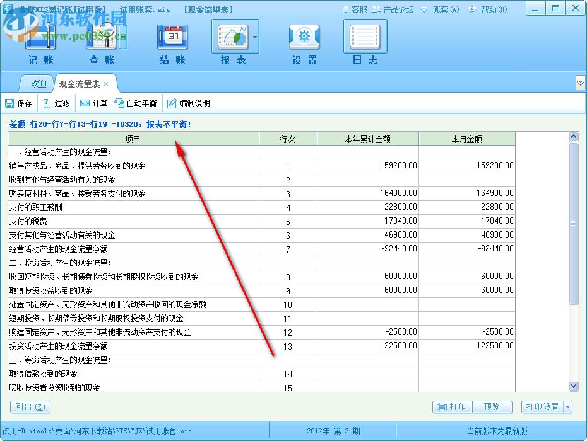Viewport: 587px width, 441px height.
Task: Open the 编制说明 (preparation notes)
Action: 188,103
